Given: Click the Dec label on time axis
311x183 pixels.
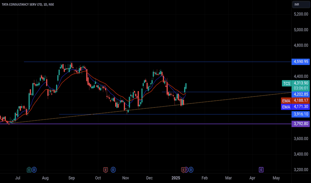Looking at the screenshot, I should point(149,178).
